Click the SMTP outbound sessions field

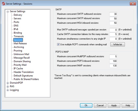113,14
